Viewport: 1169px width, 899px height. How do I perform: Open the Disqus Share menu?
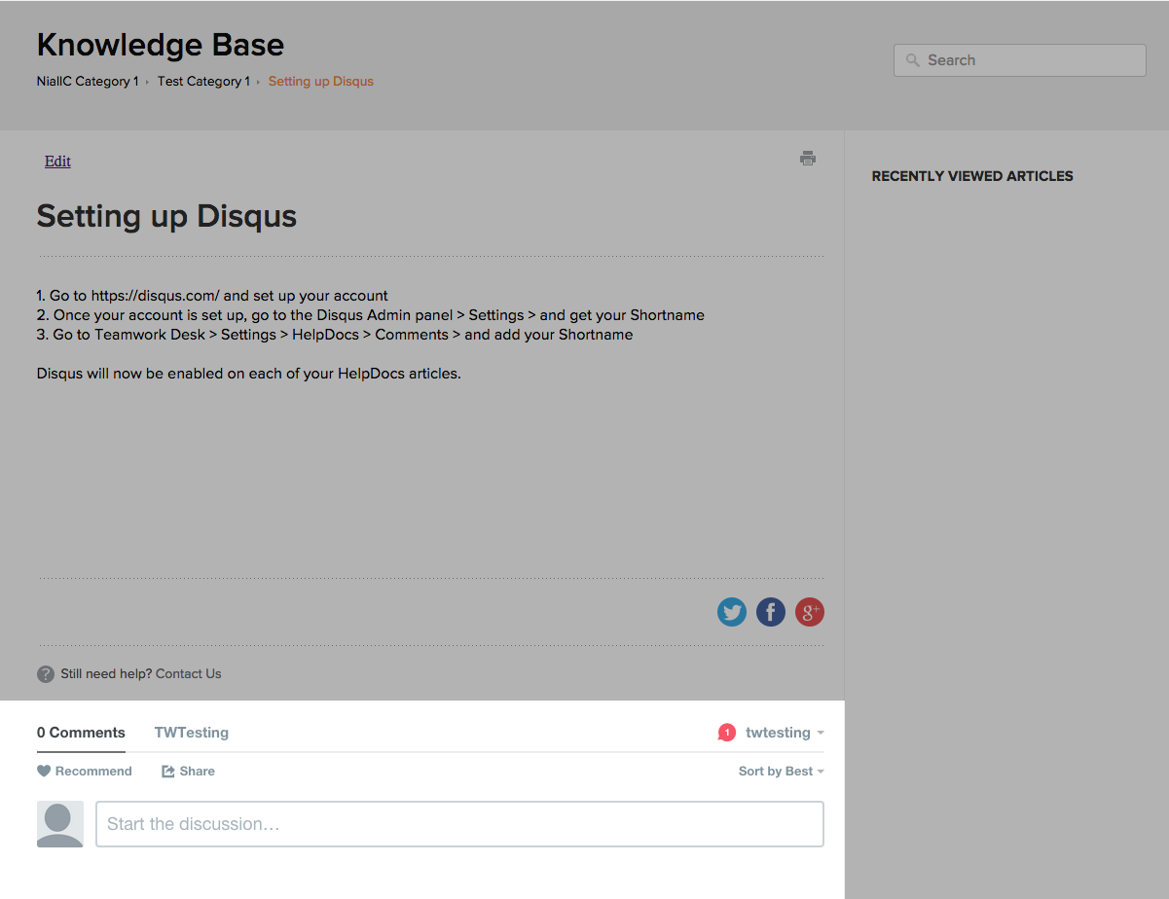188,772
